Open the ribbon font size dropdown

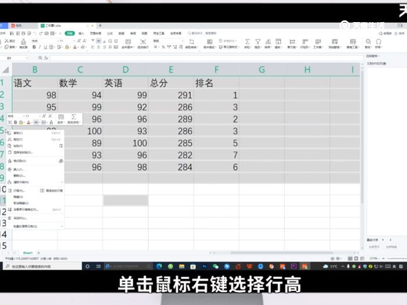coord(74,41)
